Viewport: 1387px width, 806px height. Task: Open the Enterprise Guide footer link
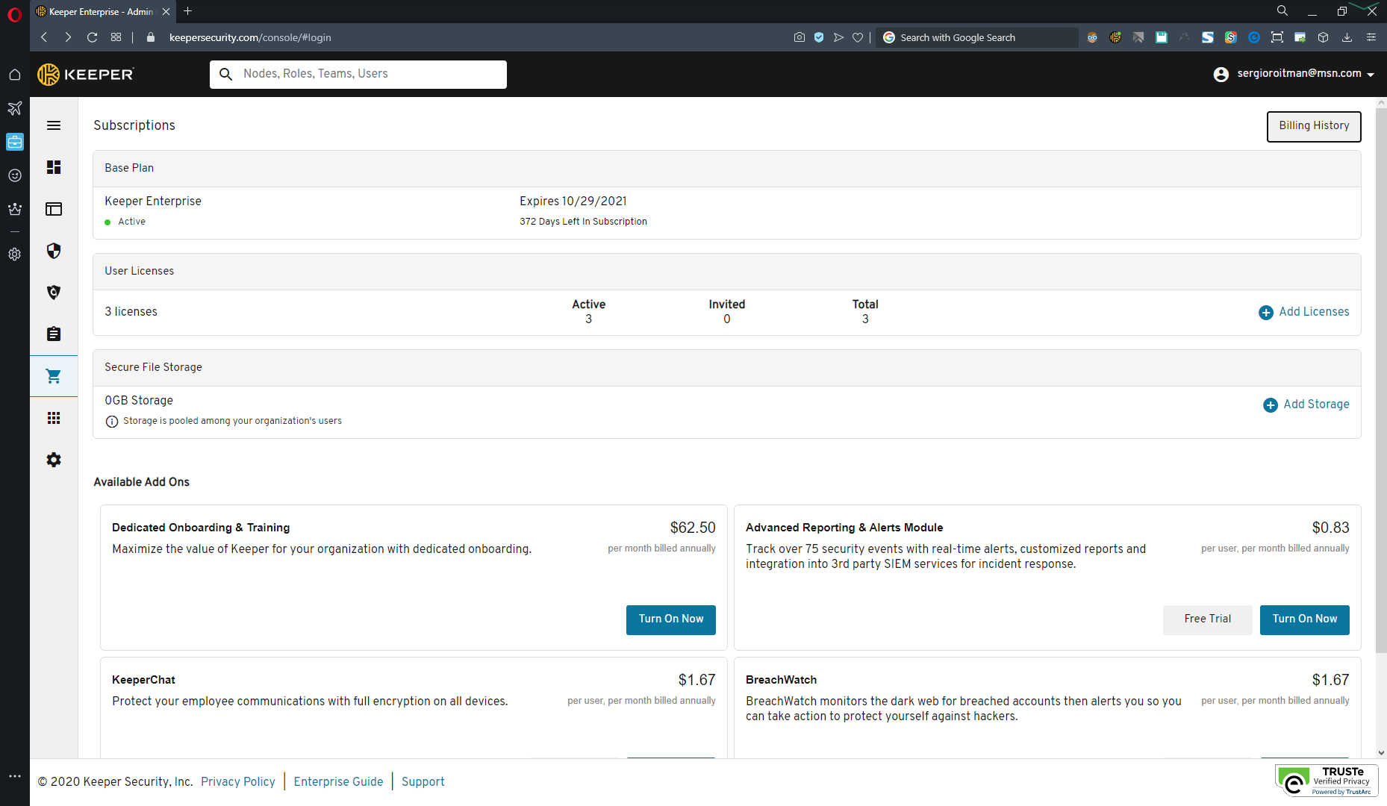pyautogui.click(x=338, y=781)
